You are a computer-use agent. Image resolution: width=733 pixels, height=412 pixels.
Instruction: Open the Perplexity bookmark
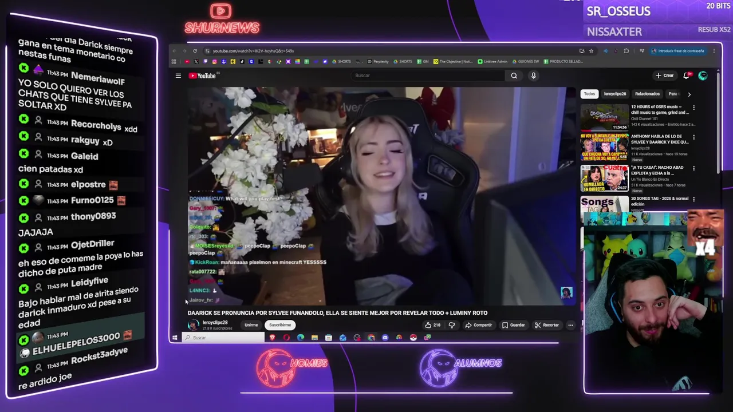378,61
